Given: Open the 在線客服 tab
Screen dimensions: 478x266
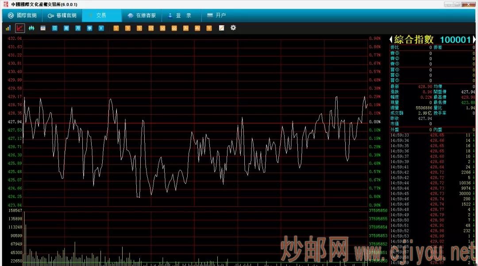Looking at the screenshot, I should click(142, 15).
